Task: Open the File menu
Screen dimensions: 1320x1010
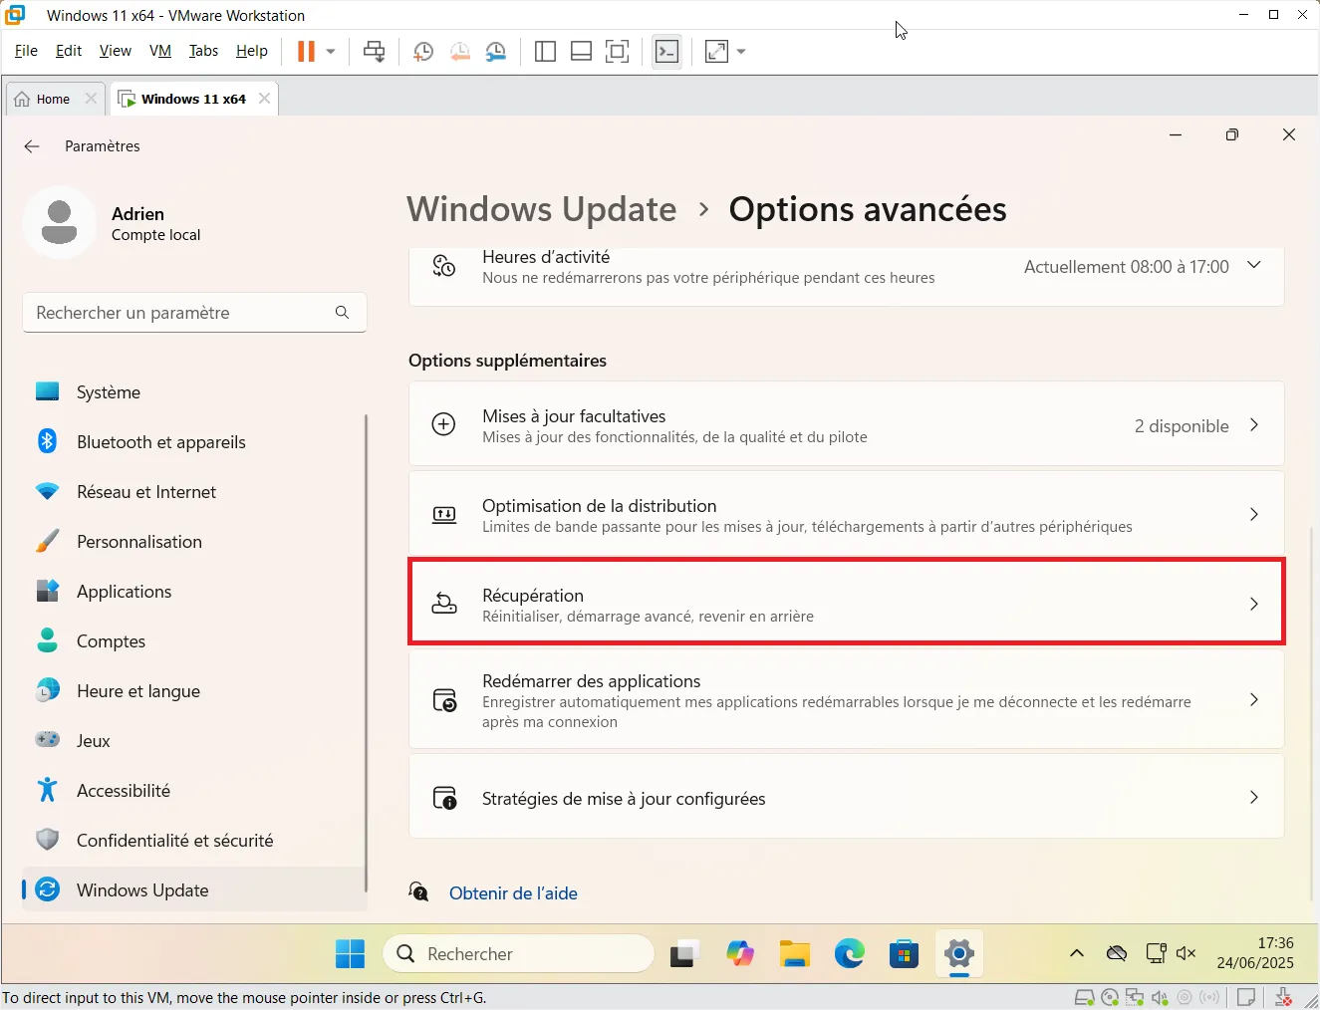Action: point(26,51)
